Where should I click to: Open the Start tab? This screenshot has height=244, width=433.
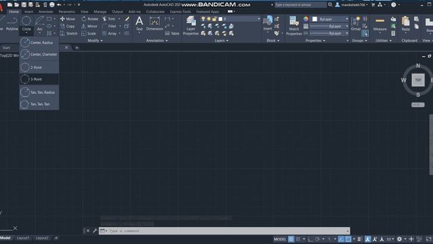point(6,47)
